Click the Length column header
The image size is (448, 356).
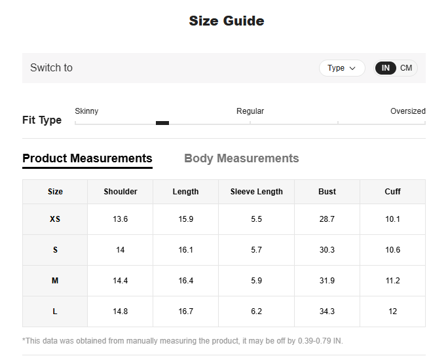pyautogui.click(x=186, y=192)
